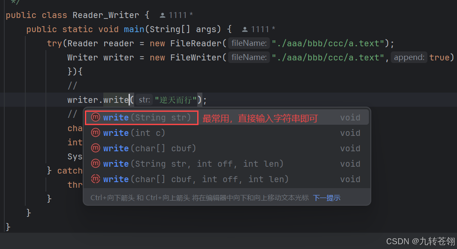The image size is (457, 249).
Task: Select write(int c) completion suggestion
Action: point(227,133)
